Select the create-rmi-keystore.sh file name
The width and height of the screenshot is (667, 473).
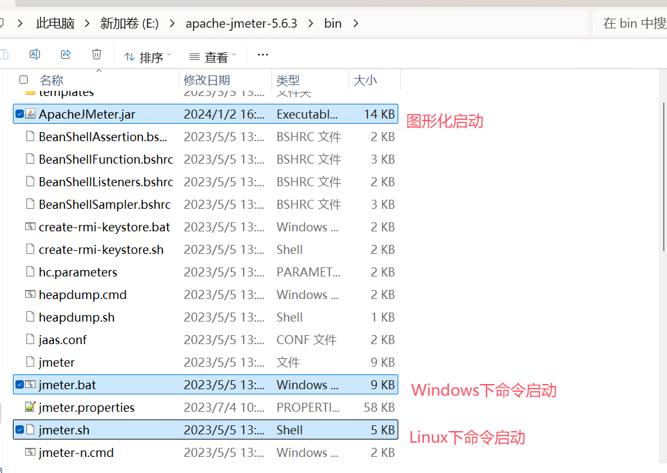click(x=101, y=249)
